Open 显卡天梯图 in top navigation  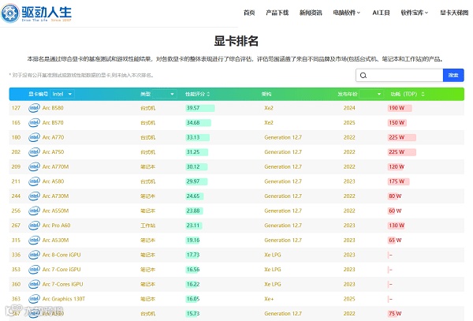pyautogui.click(x=454, y=13)
